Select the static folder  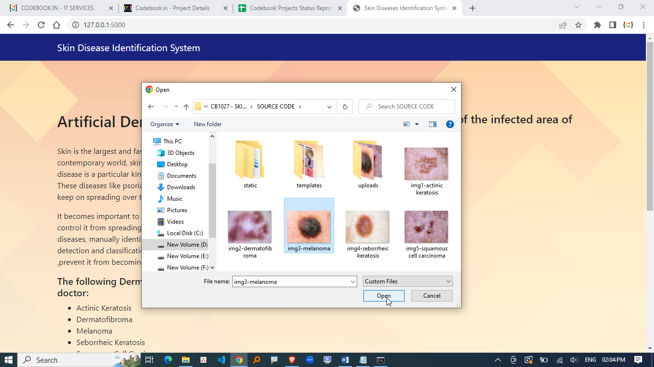point(250,164)
